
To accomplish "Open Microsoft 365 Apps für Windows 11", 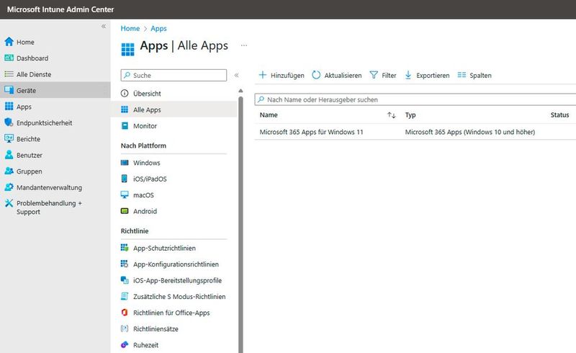I will (311, 132).
